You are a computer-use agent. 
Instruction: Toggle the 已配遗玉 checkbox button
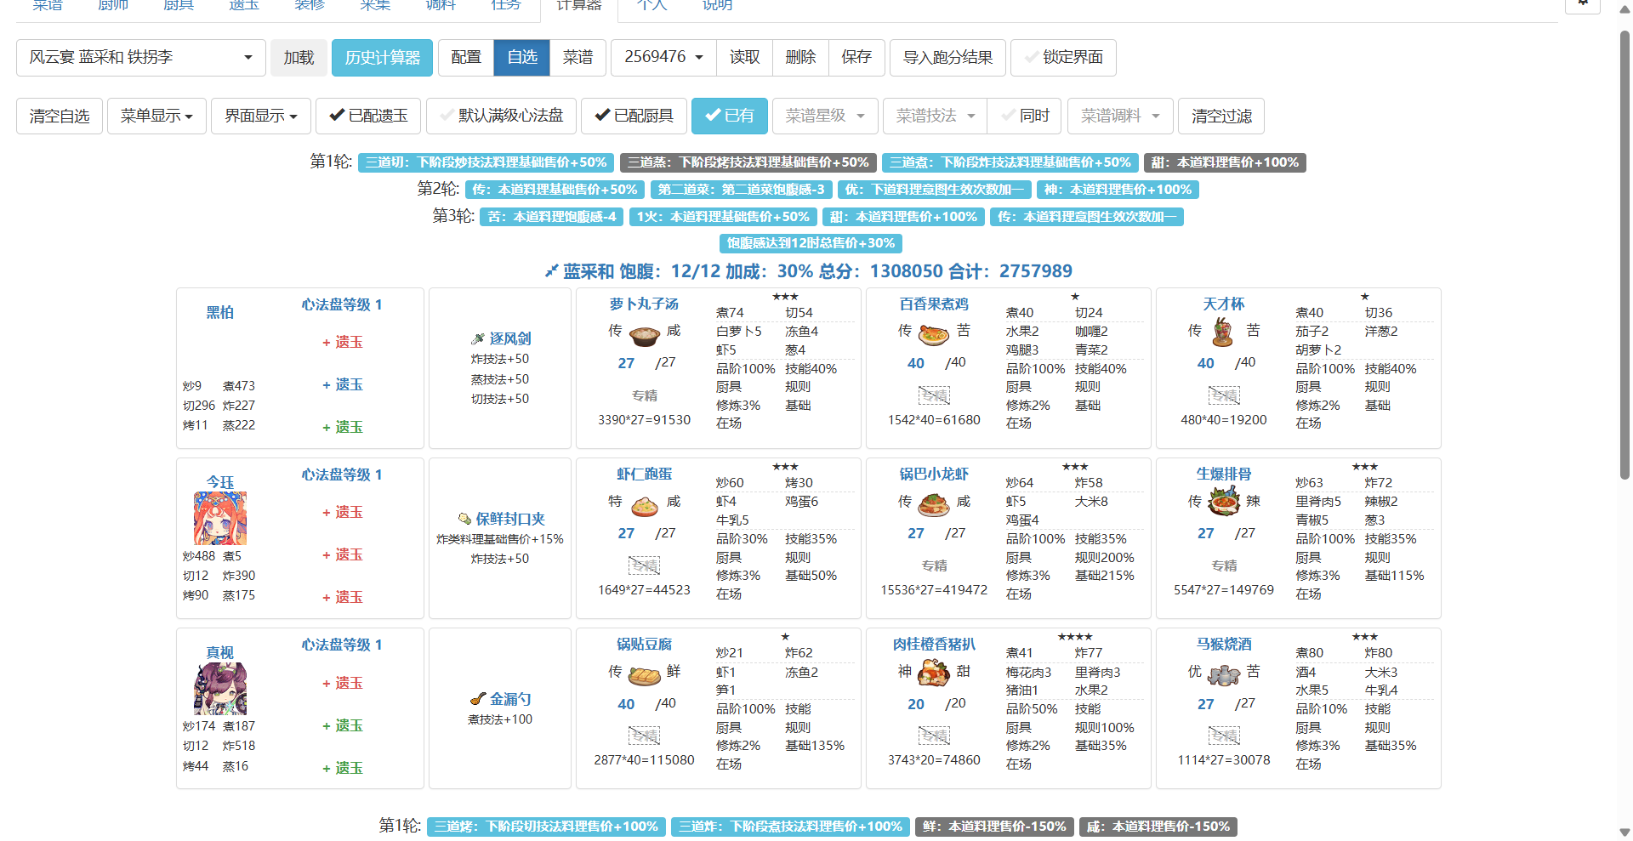368,116
